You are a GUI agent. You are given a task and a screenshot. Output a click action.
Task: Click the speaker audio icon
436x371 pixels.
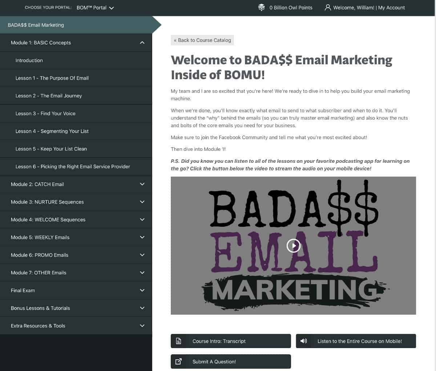pyautogui.click(x=304, y=341)
